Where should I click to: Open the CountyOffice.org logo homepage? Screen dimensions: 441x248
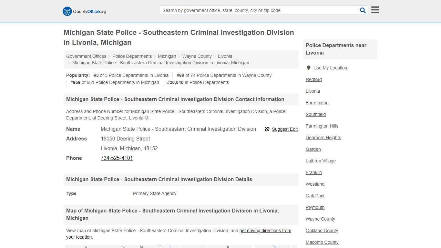tap(84, 11)
